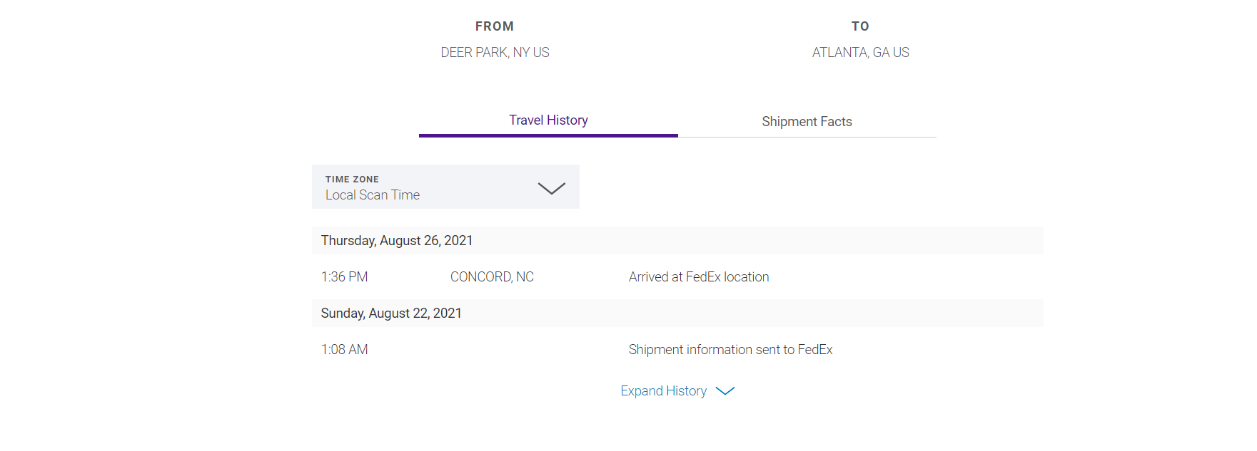
Task: Expand the Local Scan Time selector
Action: point(373,195)
